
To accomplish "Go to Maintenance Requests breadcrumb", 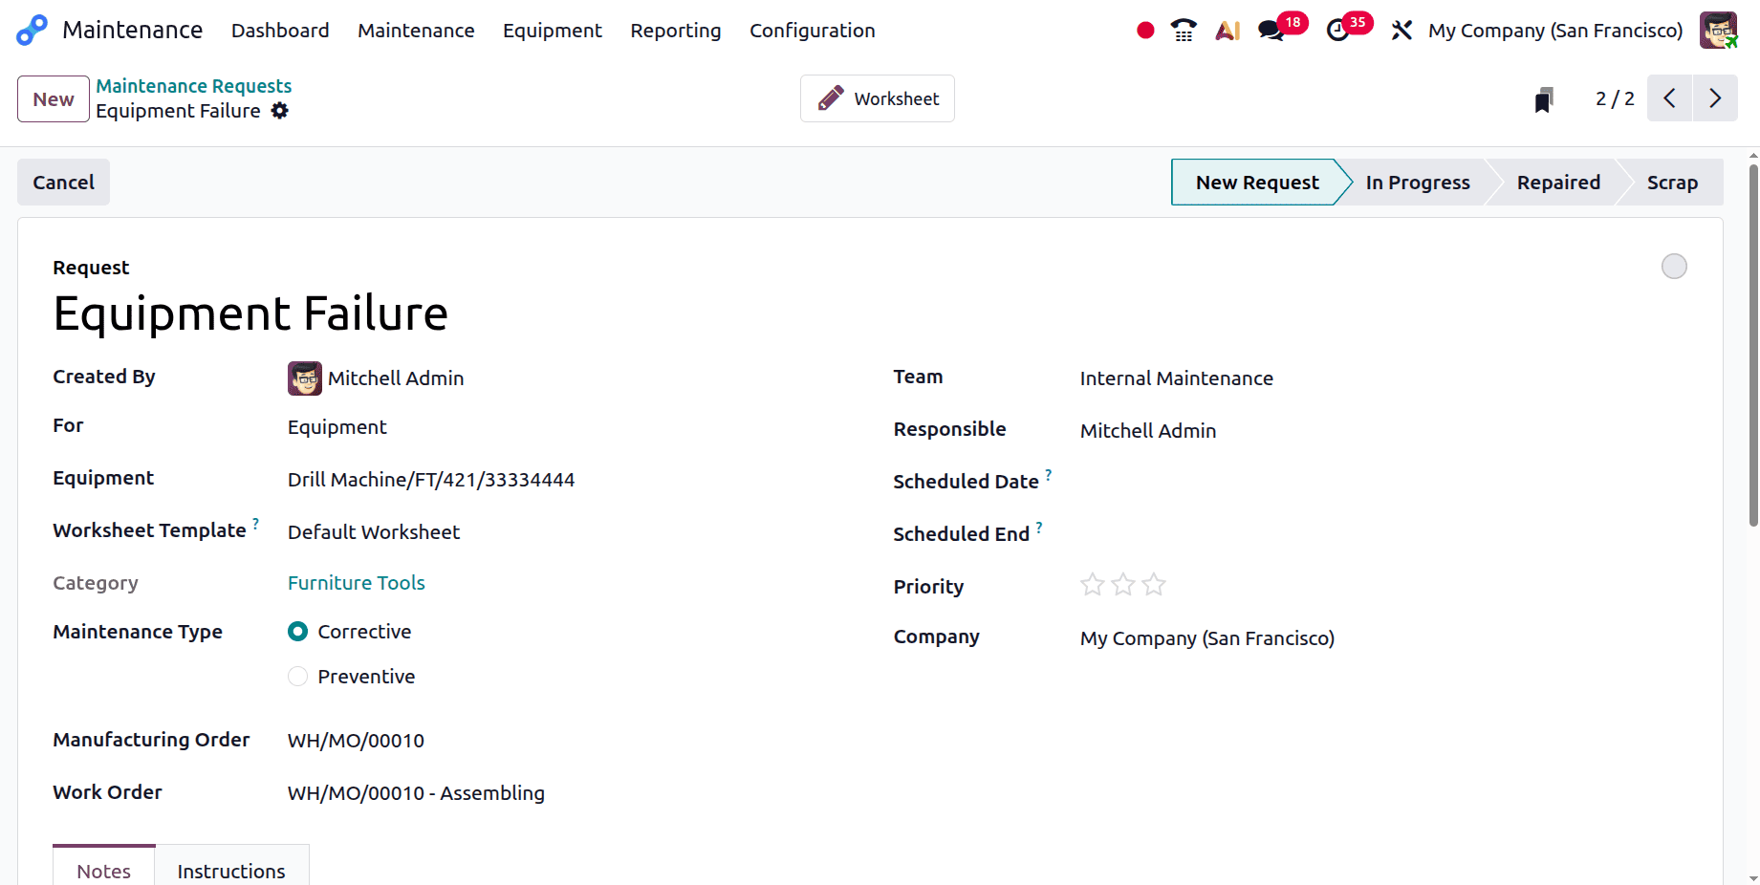I will pyautogui.click(x=194, y=86).
